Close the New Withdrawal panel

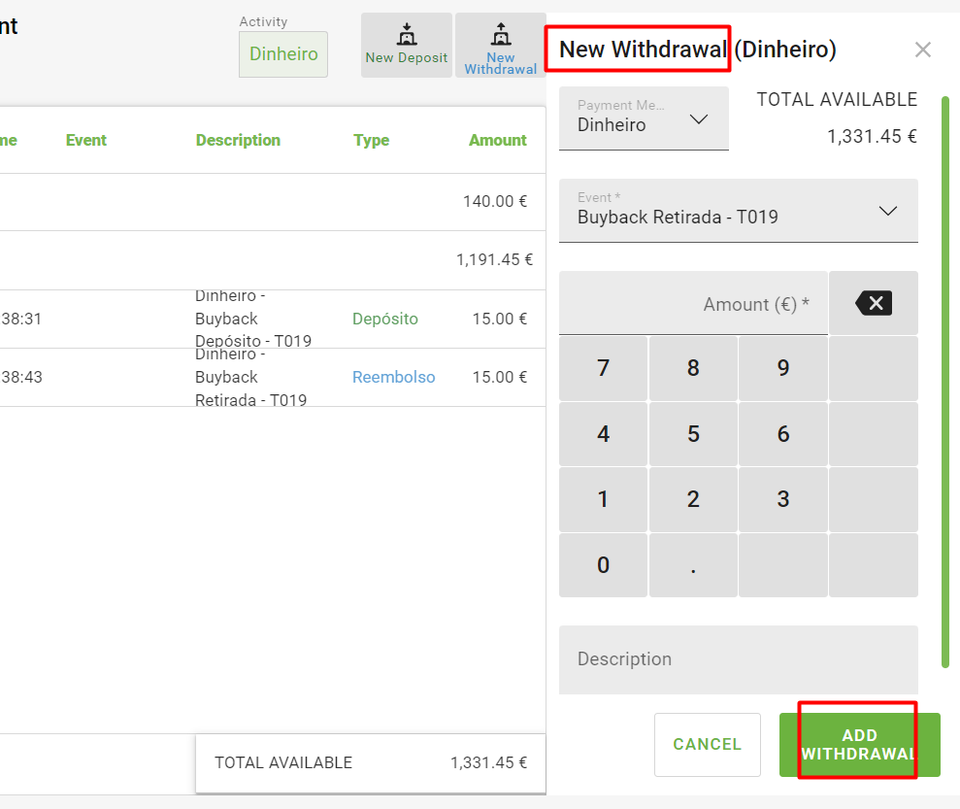tap(922, 50)
